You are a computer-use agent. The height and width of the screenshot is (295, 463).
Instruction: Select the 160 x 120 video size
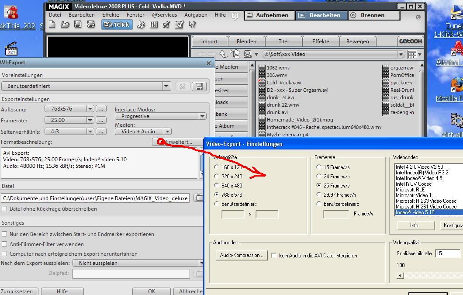coord(217,167)
